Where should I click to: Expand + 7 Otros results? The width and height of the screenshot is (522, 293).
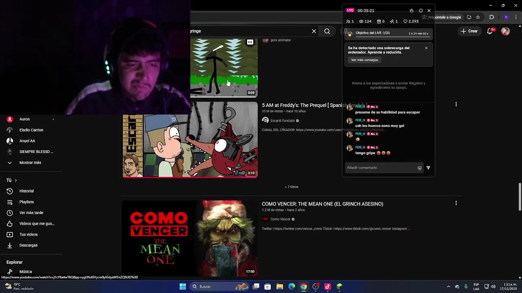292,187
